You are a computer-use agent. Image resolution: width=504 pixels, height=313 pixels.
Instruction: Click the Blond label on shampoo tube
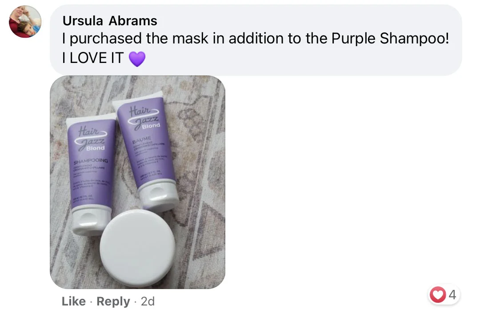coord(96,148)
